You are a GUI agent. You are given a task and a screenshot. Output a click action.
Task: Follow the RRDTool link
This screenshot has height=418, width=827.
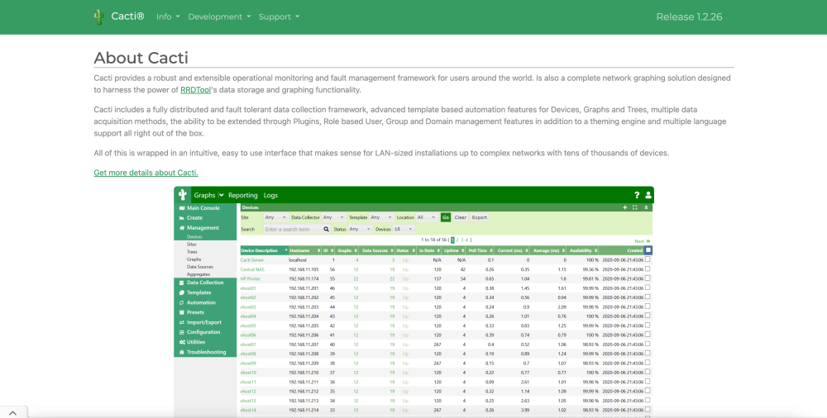(x=195, y=90)
